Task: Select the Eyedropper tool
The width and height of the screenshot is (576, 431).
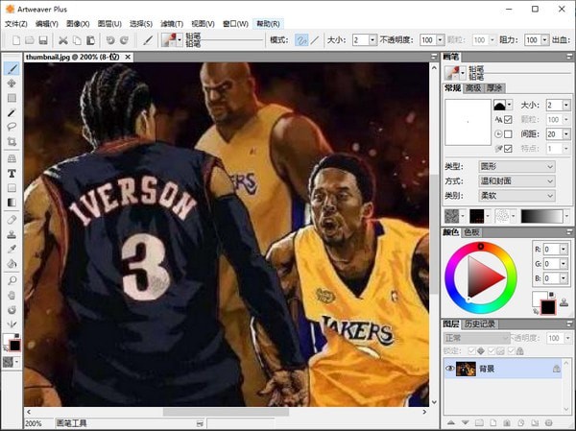Action: (12, 248)
